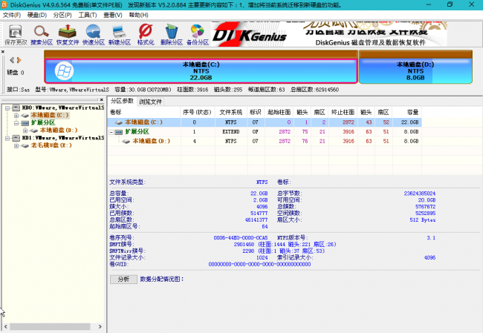Select 老毛桃U盘(E:) in the disk tree
This screenshot has height=333, width=483.
51,145
